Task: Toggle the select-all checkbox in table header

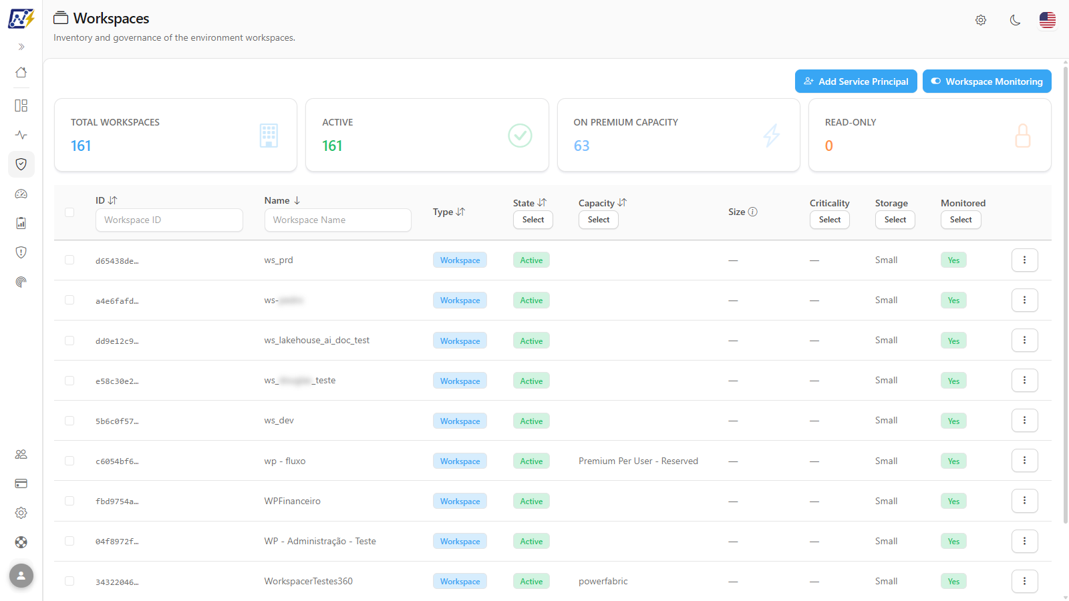Action: click(x=69, y=212)
